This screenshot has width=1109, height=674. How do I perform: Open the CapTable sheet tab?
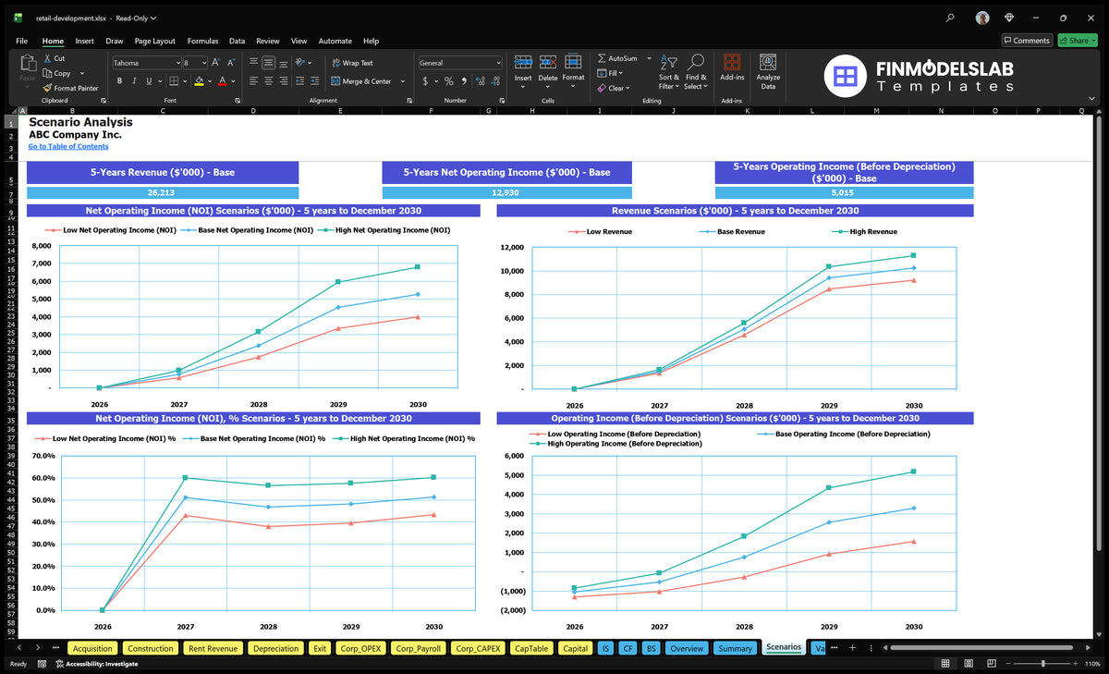coord(531,648)
